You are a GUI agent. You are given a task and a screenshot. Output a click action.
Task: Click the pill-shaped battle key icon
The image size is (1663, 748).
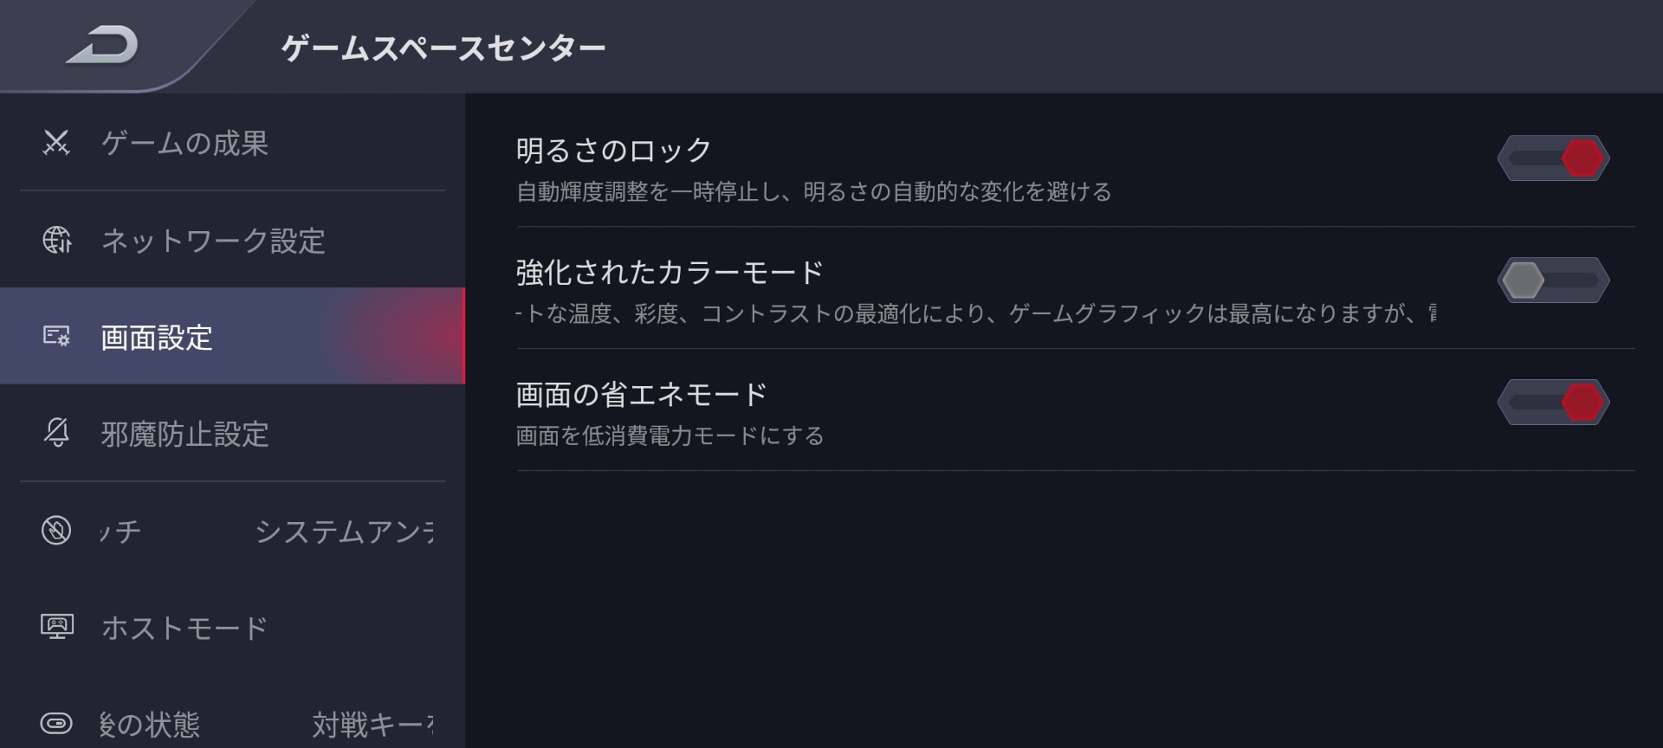click(x=57, y=723)
